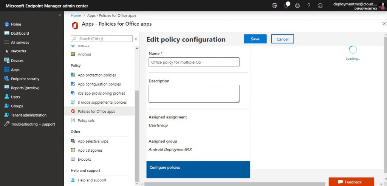Collapse the left navigation sidebar chevron
The height and width of the screenshot is (186, 387).
click(60, 15)
